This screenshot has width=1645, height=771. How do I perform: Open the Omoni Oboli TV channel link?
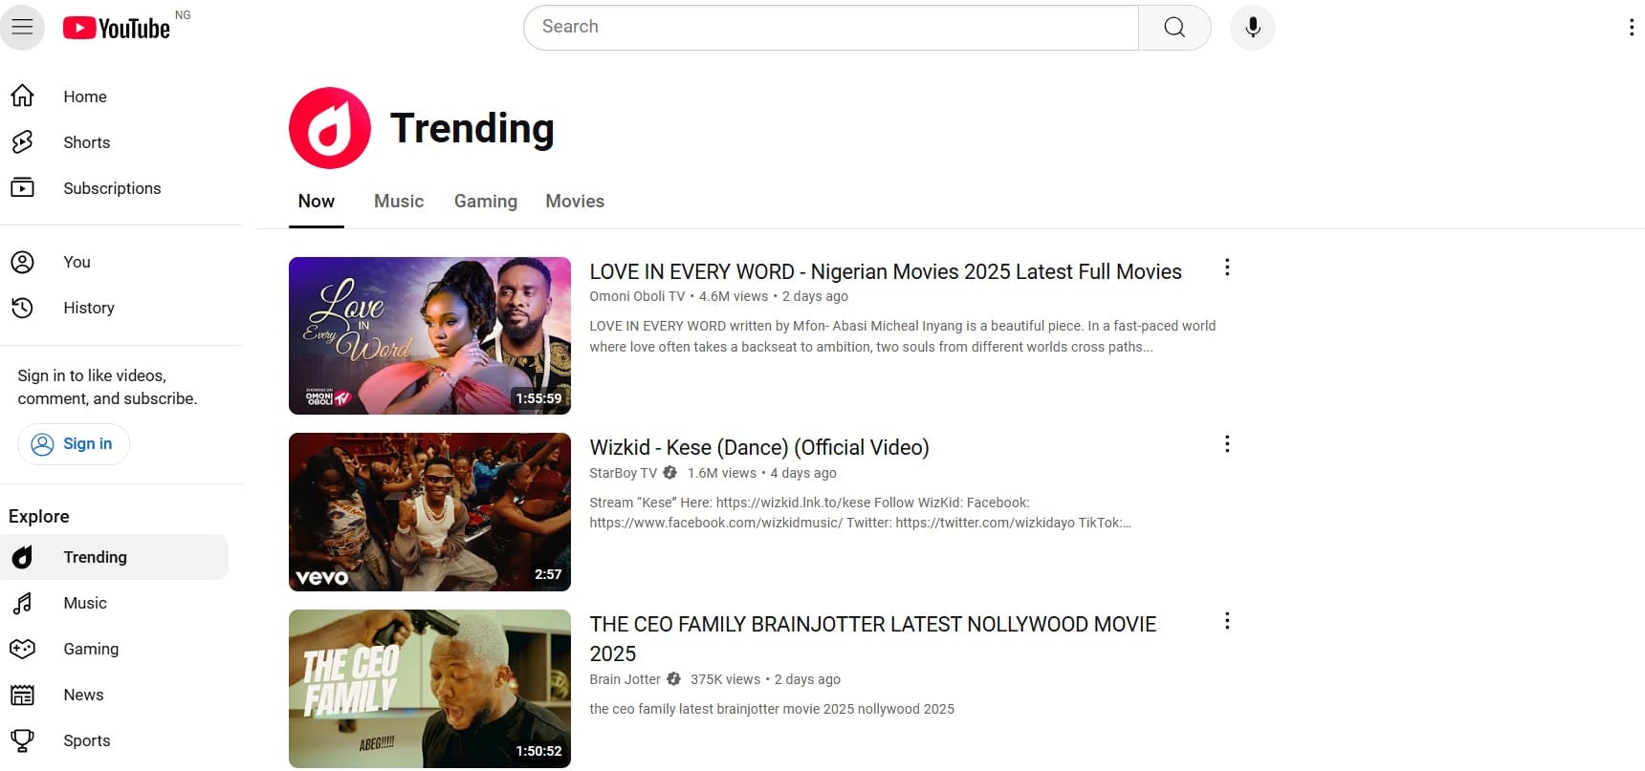(x=637, y=296)
